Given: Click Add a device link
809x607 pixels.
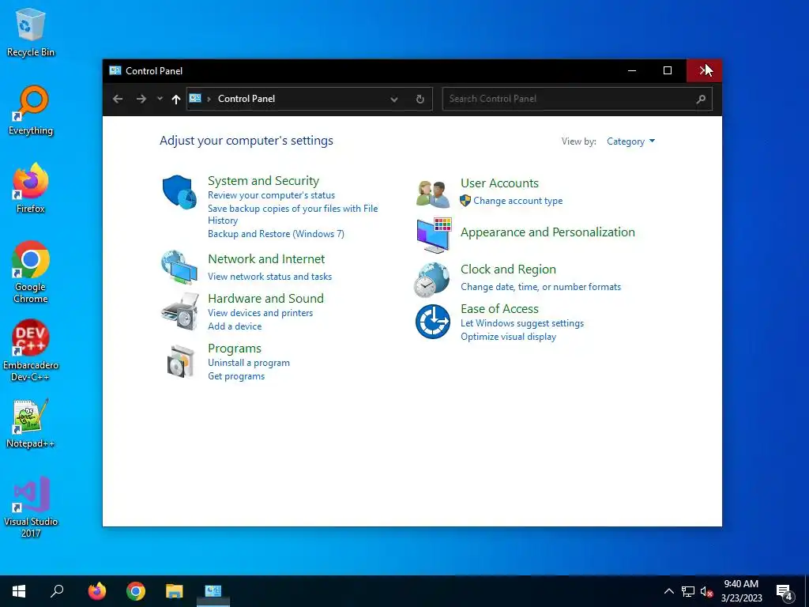Looking at the screenshot, I should click(x=235, y=326).
